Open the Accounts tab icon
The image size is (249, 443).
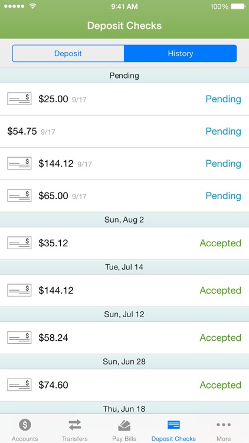(x=25, y=425)
